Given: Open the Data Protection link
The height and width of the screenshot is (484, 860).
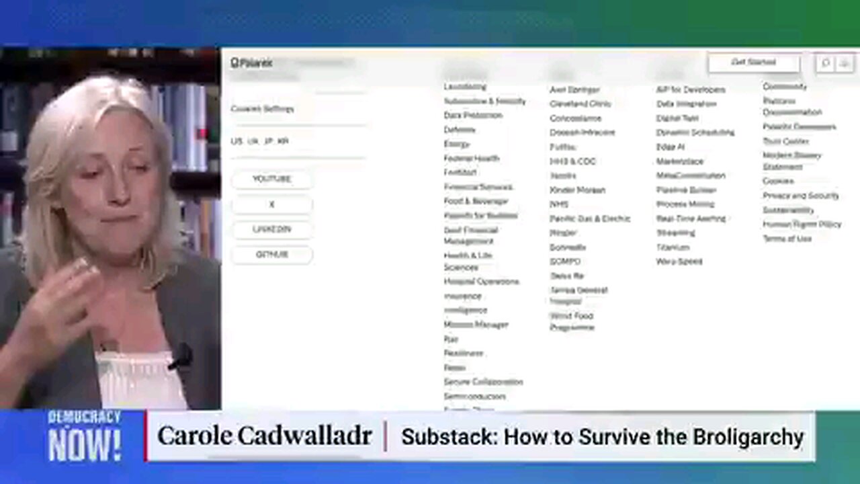Looking at the screenshot, I should click(x=473, y=116).
